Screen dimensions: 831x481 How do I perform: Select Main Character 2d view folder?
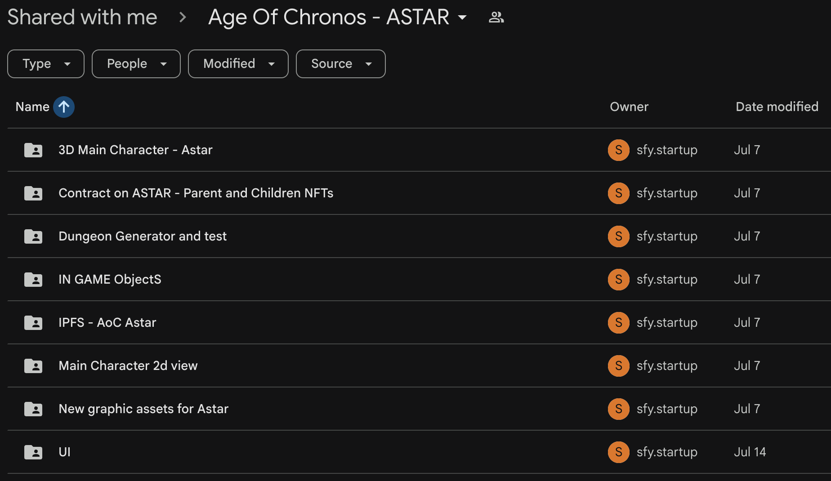[128, 366]
